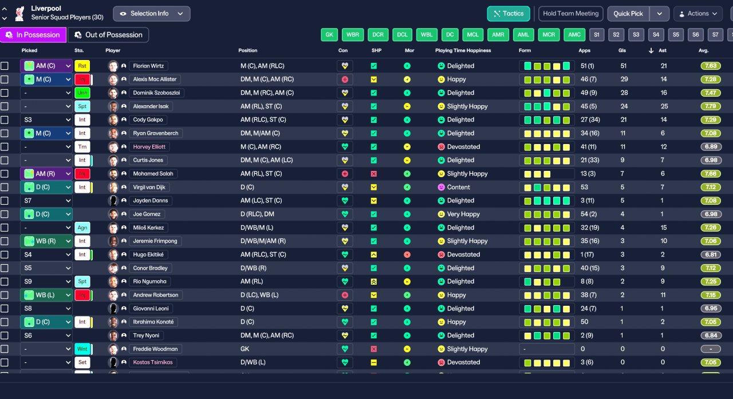Viewport: 733px width, 399px height.
Task: Click Mohamed Salah's red sharpness icon
Action: point(374,174)
